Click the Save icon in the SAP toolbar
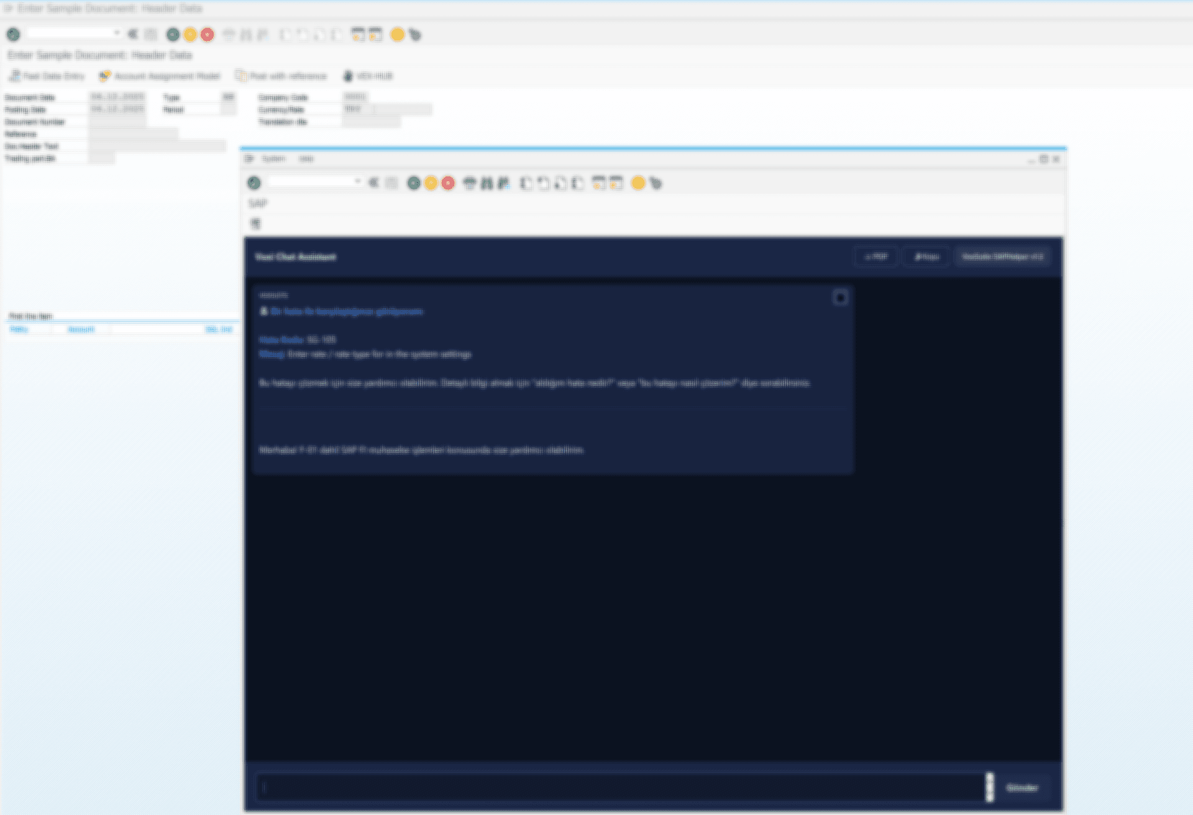Viewport: 1193px width, 815px height. (x=150, y=35)
